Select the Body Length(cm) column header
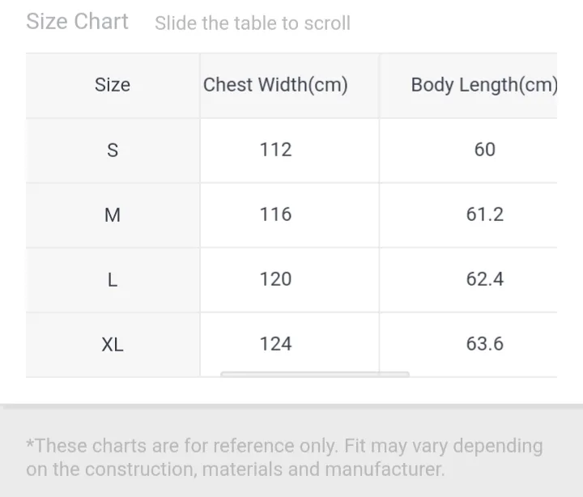583x497 pixels. tap(483, 85)
